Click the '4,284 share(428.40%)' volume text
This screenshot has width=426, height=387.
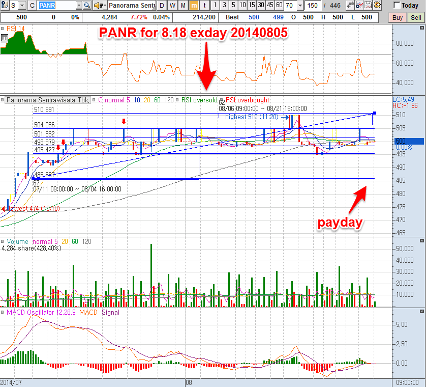pyautogui.click(x=32, y=248)
